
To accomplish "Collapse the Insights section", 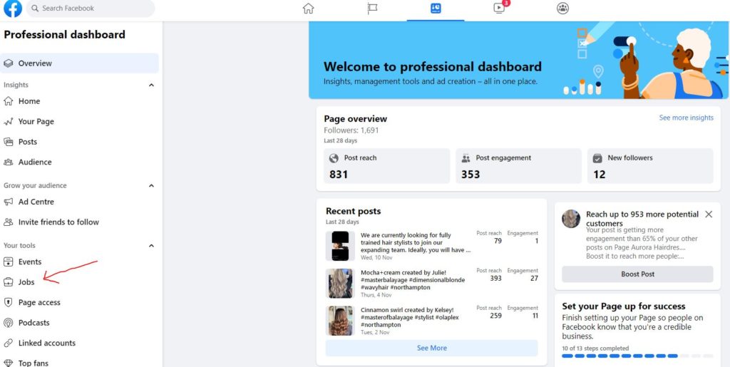I will coord(151,85).
